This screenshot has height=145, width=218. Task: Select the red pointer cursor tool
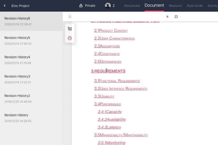pos(167,17)
